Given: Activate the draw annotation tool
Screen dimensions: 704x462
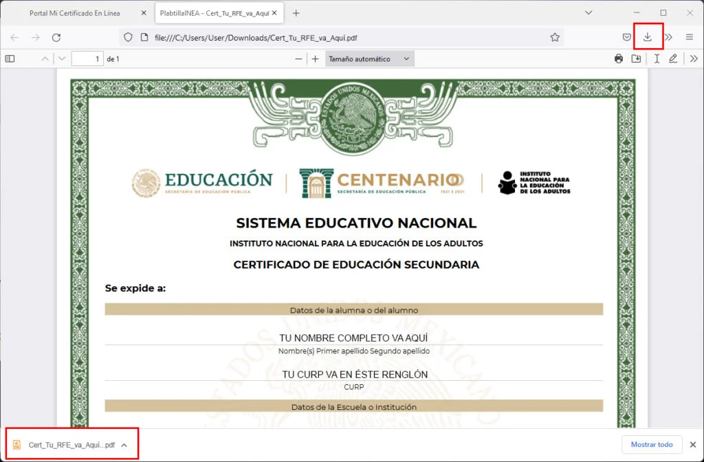Looking at the screenshot, I should [674, 58].
